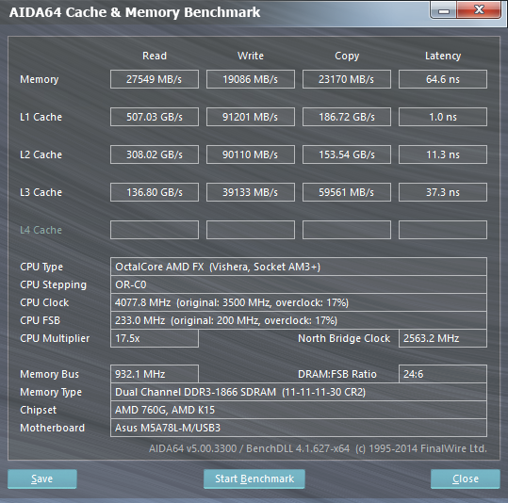
Task: Minimize the AIDA64 benchmark window
Action: (x=444, y=10)
